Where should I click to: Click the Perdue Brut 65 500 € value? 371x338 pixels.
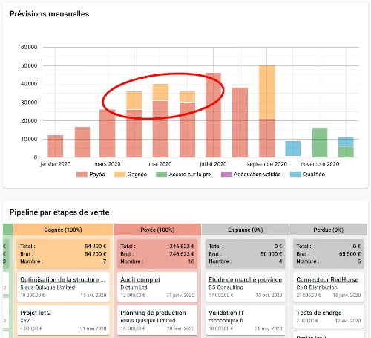tap(349, 254)
